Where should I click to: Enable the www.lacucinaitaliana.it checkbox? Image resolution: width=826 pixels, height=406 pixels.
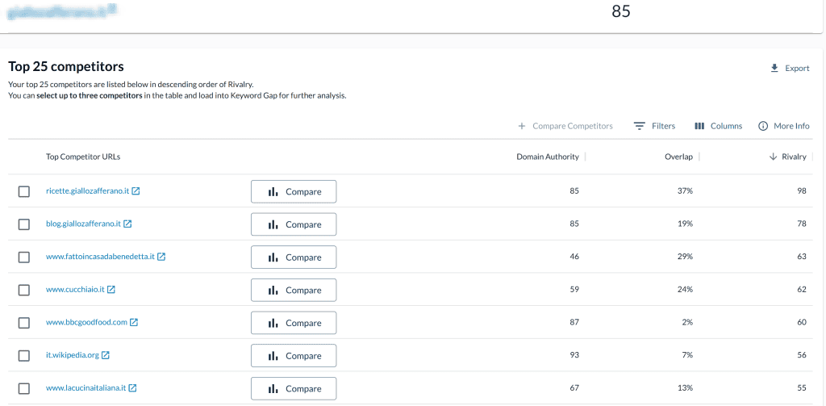[23, 388]
